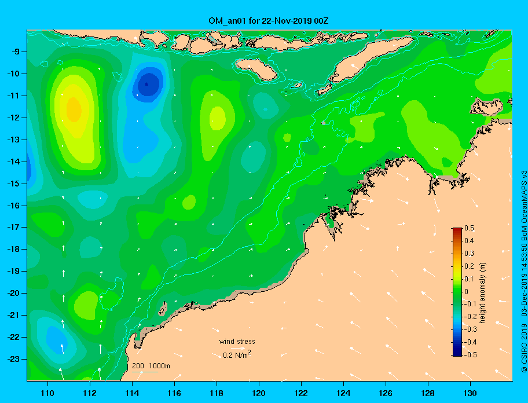Click the longitude label "124"
This screenshot has height=403, width=528.
[x=343, y=393]
